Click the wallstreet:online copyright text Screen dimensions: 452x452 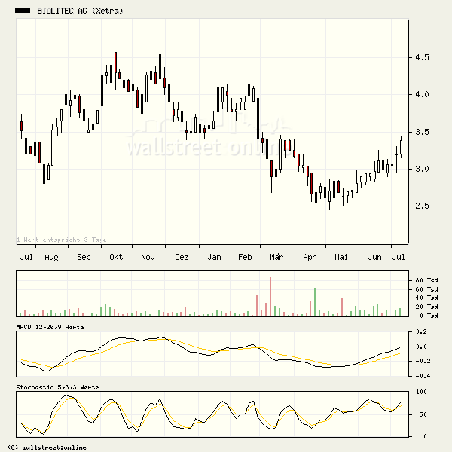(45, 447)
